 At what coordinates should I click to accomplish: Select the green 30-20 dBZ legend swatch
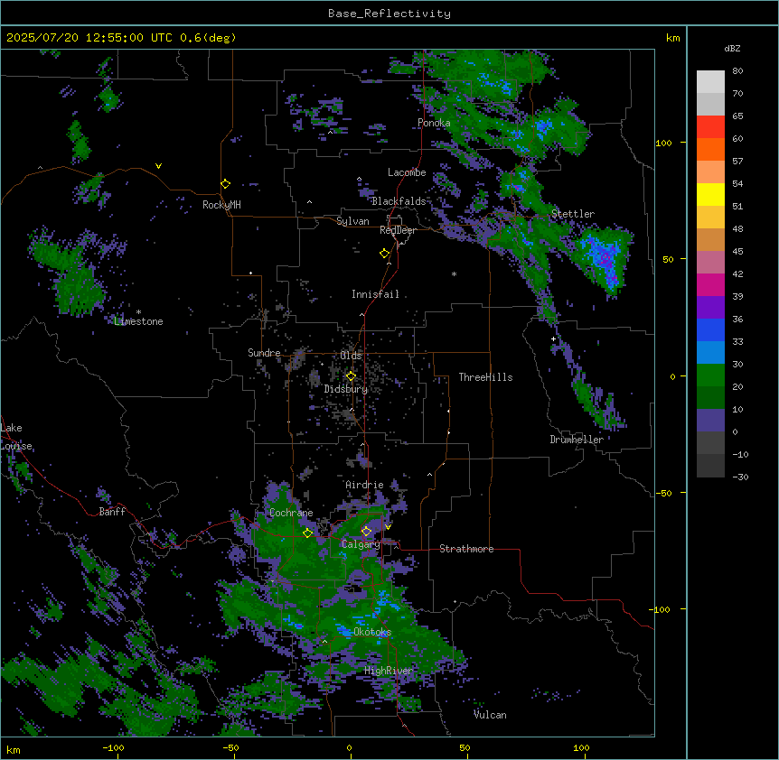[710, 375]
